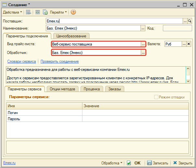This screenshot has height=168, width=196.
Task: Click scroll-down arrow of description box
Action: pyautogui.click(x=188, y=81)
